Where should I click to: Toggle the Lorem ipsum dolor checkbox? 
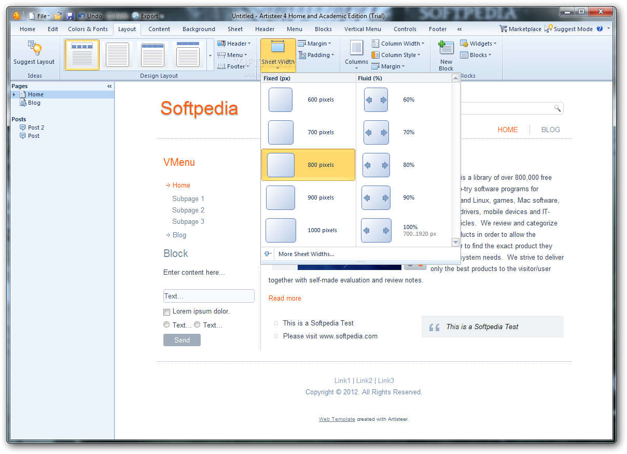pyautogui.click(x=166, y=312)
